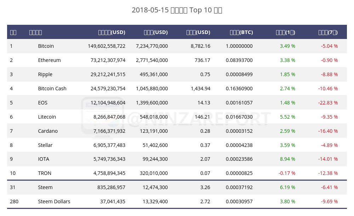The image size is (354, 216).
Task: Click Ripple volume 495,361,000
Action: [x=154, y=75]
